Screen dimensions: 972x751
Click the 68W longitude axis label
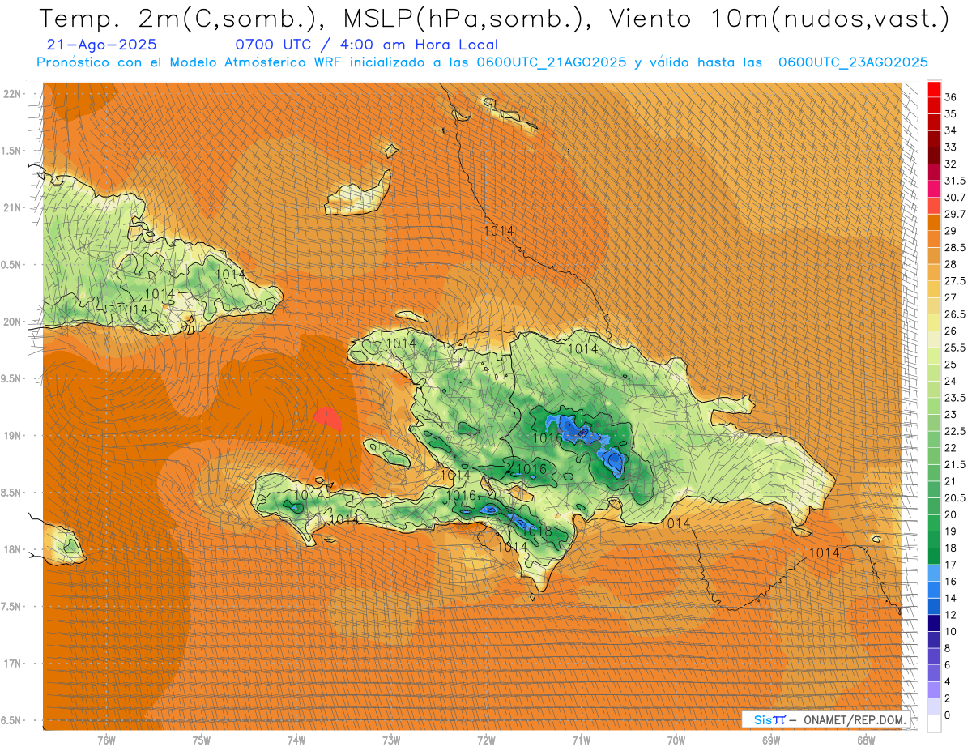[x=866, y=740]
